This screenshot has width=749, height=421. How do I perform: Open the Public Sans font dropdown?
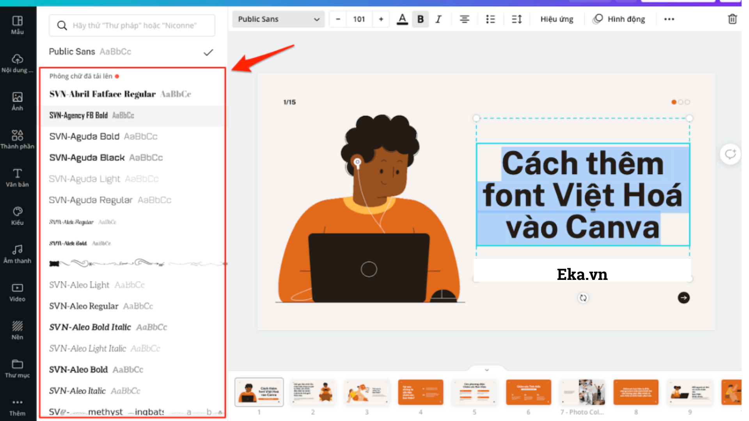[x=279, y=19]
